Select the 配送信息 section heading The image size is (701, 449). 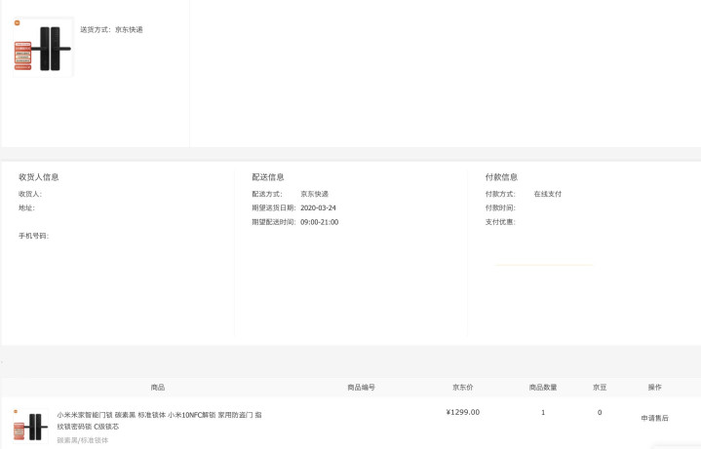tap(268, 177)
